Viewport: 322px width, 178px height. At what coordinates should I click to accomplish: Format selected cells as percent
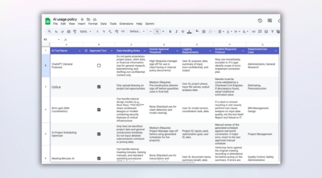coord(104,32)
